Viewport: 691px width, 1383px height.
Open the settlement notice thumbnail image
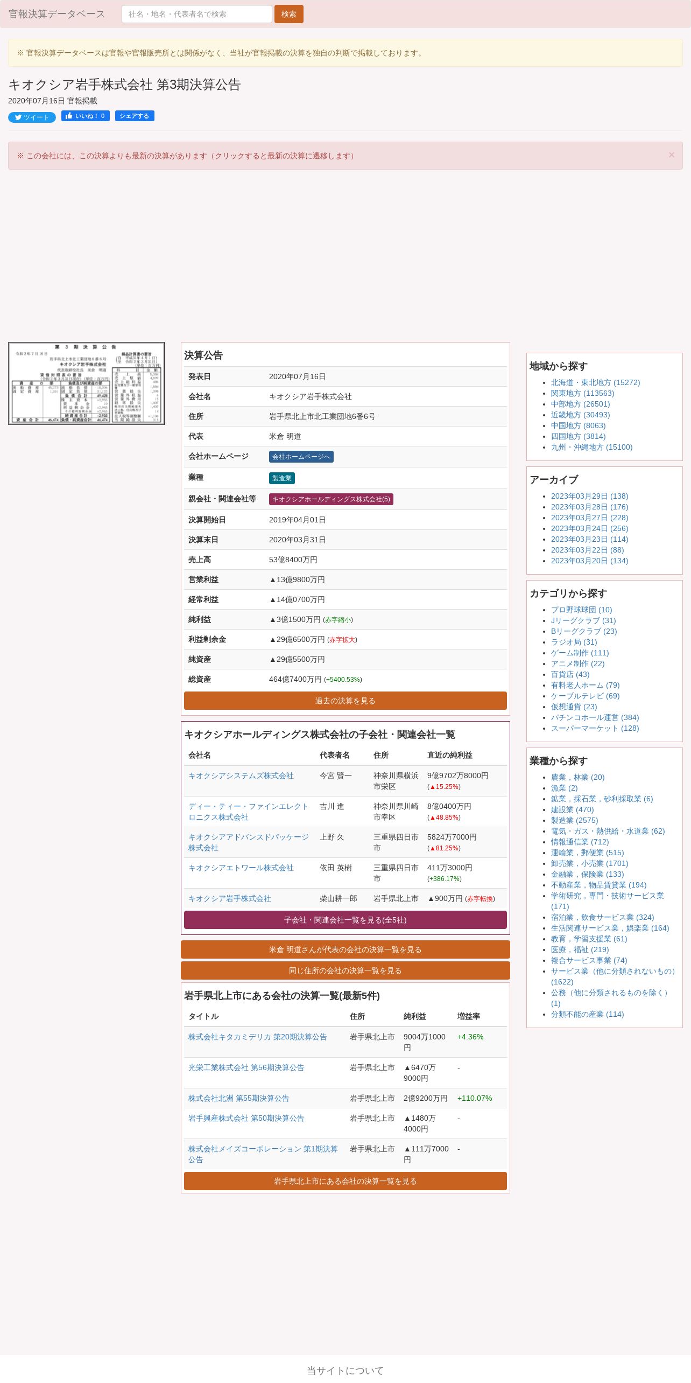click(86, 383)
